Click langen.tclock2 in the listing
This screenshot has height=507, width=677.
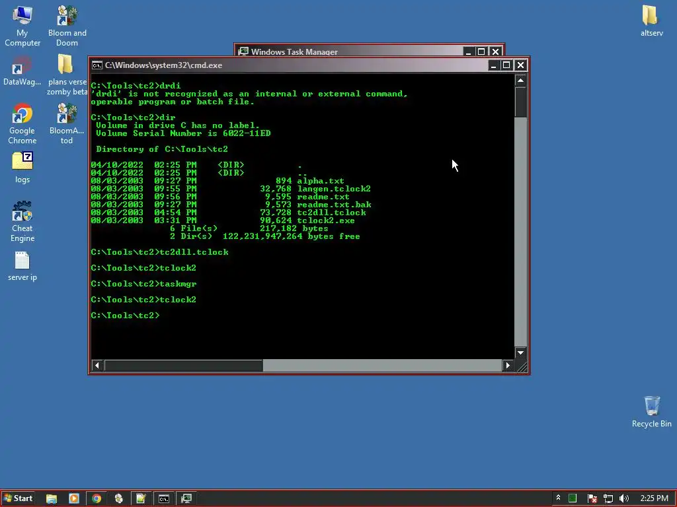[334, 189]
